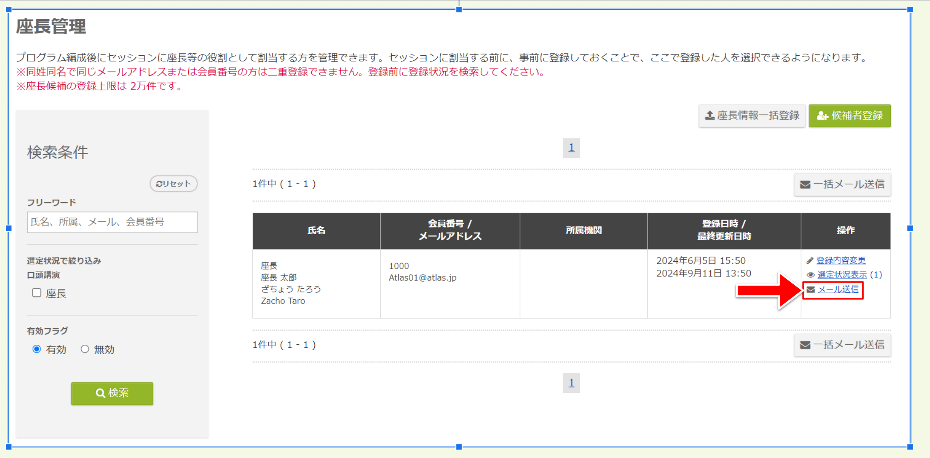
Task: Click the person-add icon on 候補者登録 button
Action: tap(822, 116)
